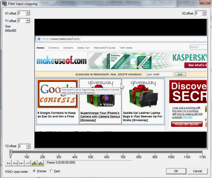Confirm cropping with OK

176,171
